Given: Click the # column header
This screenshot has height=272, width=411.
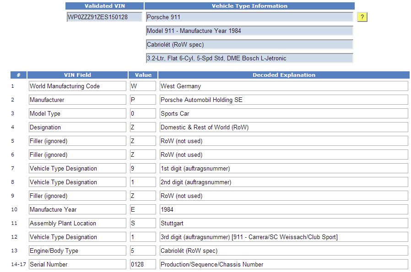Looking at the screenshot, I should coord(18,75).
